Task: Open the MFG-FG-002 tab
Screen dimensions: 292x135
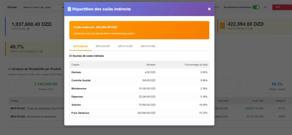Action: coord(148,46)
